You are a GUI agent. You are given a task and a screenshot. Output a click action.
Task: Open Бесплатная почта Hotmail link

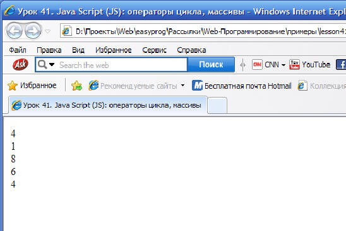click(x=248, y=86)
